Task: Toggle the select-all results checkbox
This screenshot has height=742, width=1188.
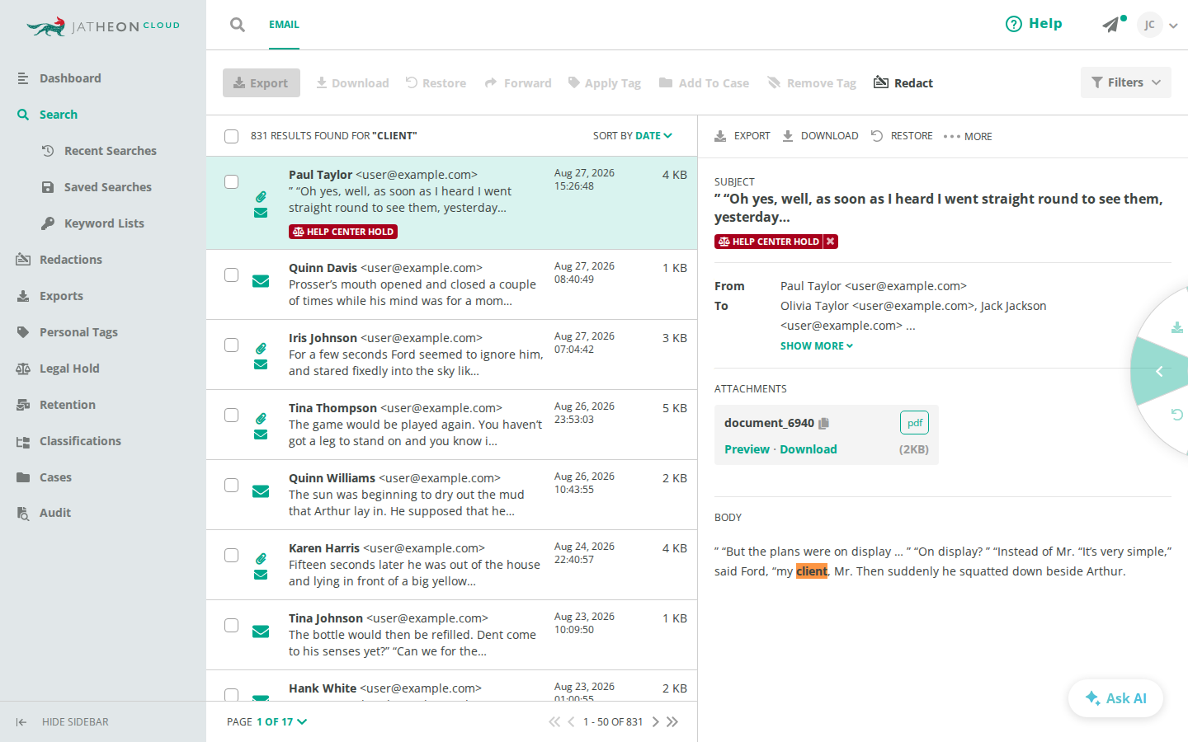Action: [232, 136]
